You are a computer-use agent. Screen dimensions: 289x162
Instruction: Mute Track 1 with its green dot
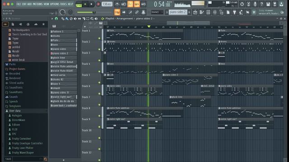99,38
